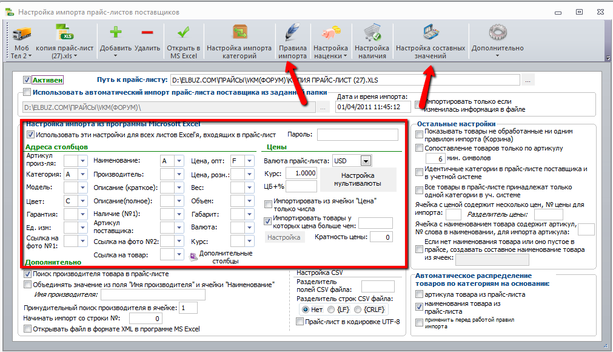Click browse button for auto-import folder

click(x=323, y=107)
